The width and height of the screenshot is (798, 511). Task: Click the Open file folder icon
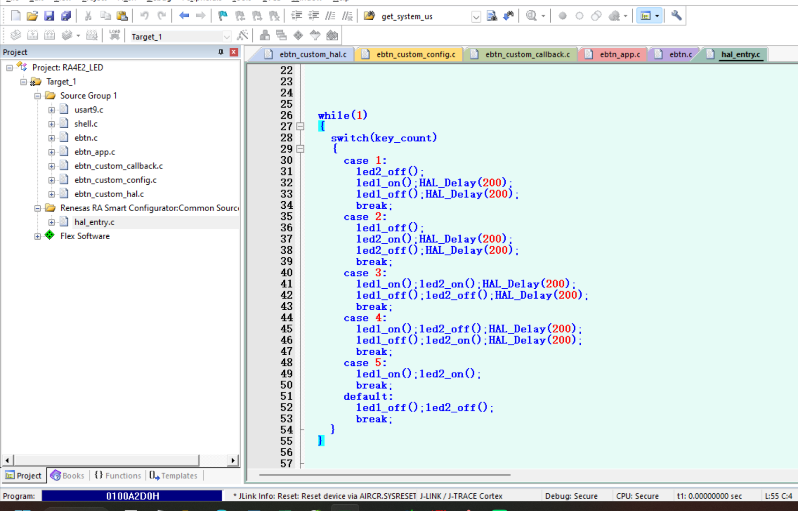[32, 16]
